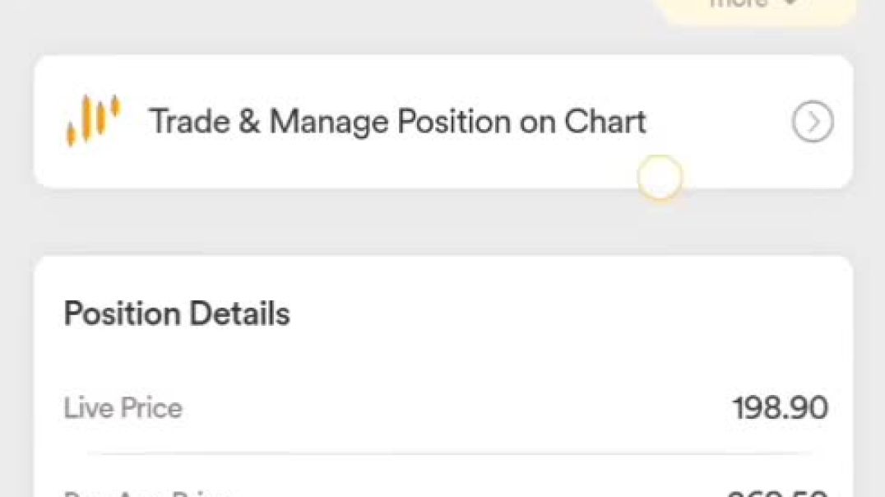
Task: Tap the circled right-arrow icon
Action: 813,123
